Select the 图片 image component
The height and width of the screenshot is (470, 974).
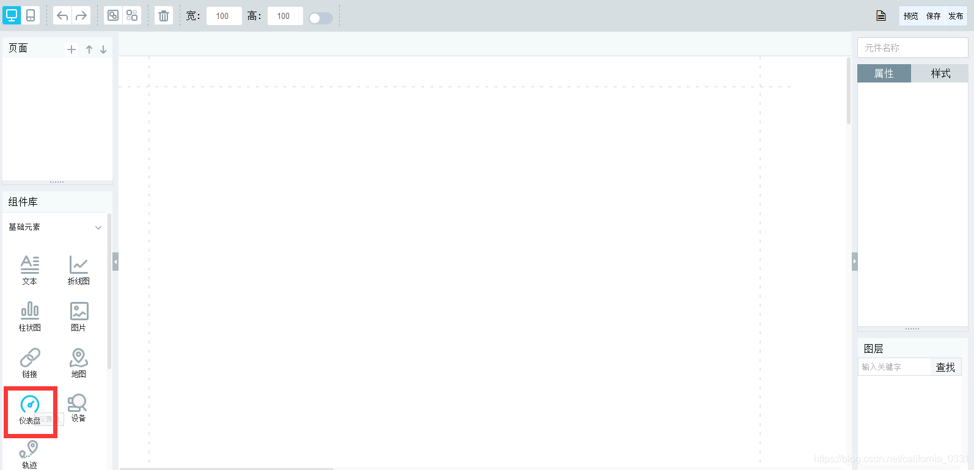79,317
